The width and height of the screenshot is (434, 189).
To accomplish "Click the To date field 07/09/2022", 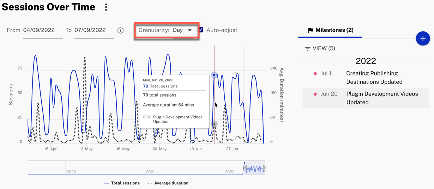I will (x=90, y=30).
